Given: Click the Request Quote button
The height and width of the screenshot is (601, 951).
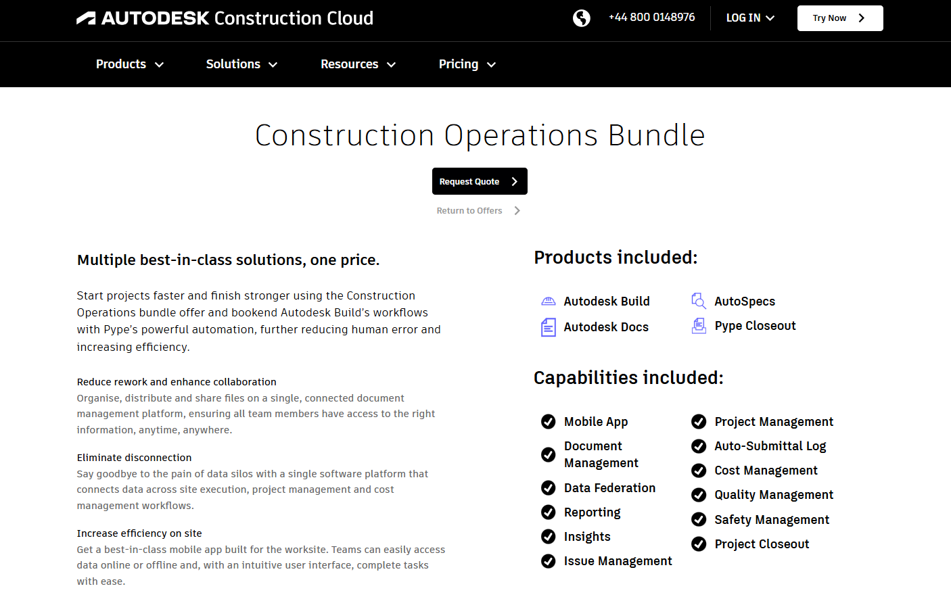Looking at the screenshot, I should 480,181.
